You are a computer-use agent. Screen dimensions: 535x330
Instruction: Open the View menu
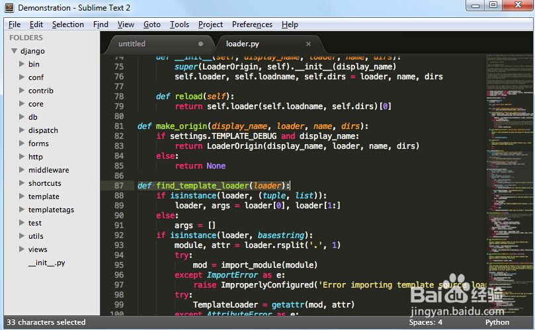[x=126, y=24]
